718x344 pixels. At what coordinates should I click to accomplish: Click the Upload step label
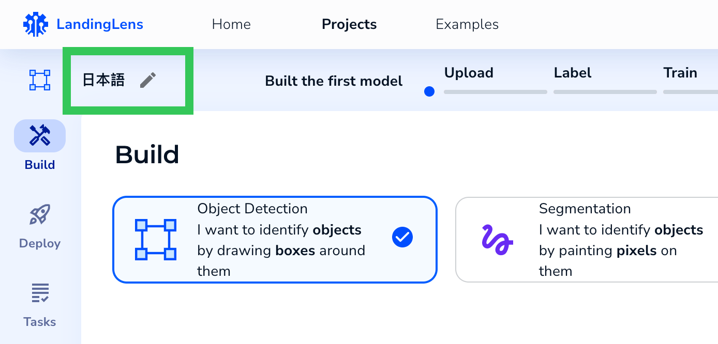click(469, 73)
